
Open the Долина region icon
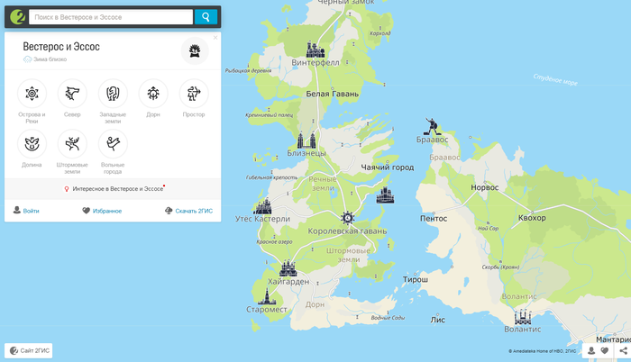[32, 143]
